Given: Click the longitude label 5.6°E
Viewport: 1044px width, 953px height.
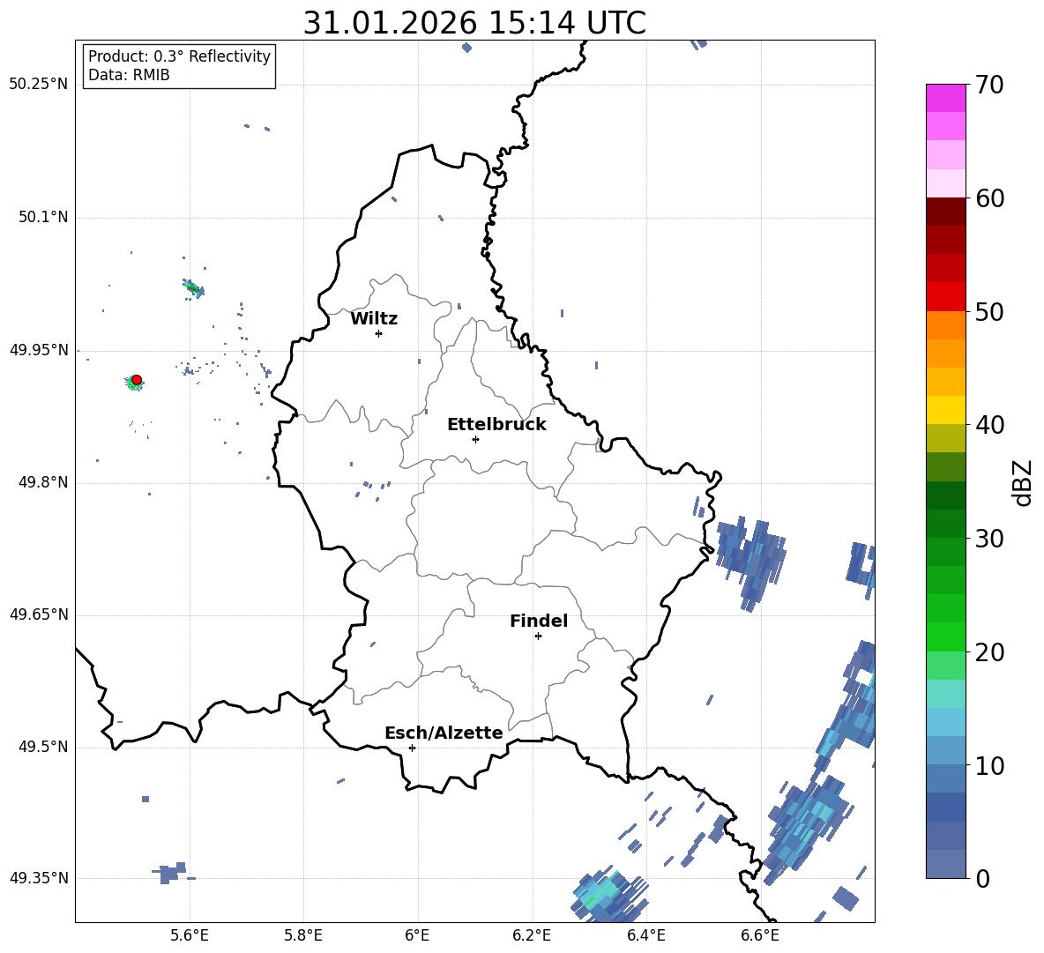Looking at the screenshot, I should point(190,935).
